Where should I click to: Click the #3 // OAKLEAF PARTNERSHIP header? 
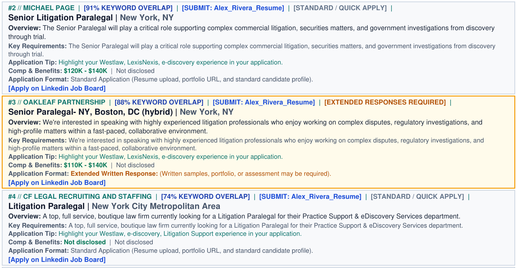pos(57,102)
